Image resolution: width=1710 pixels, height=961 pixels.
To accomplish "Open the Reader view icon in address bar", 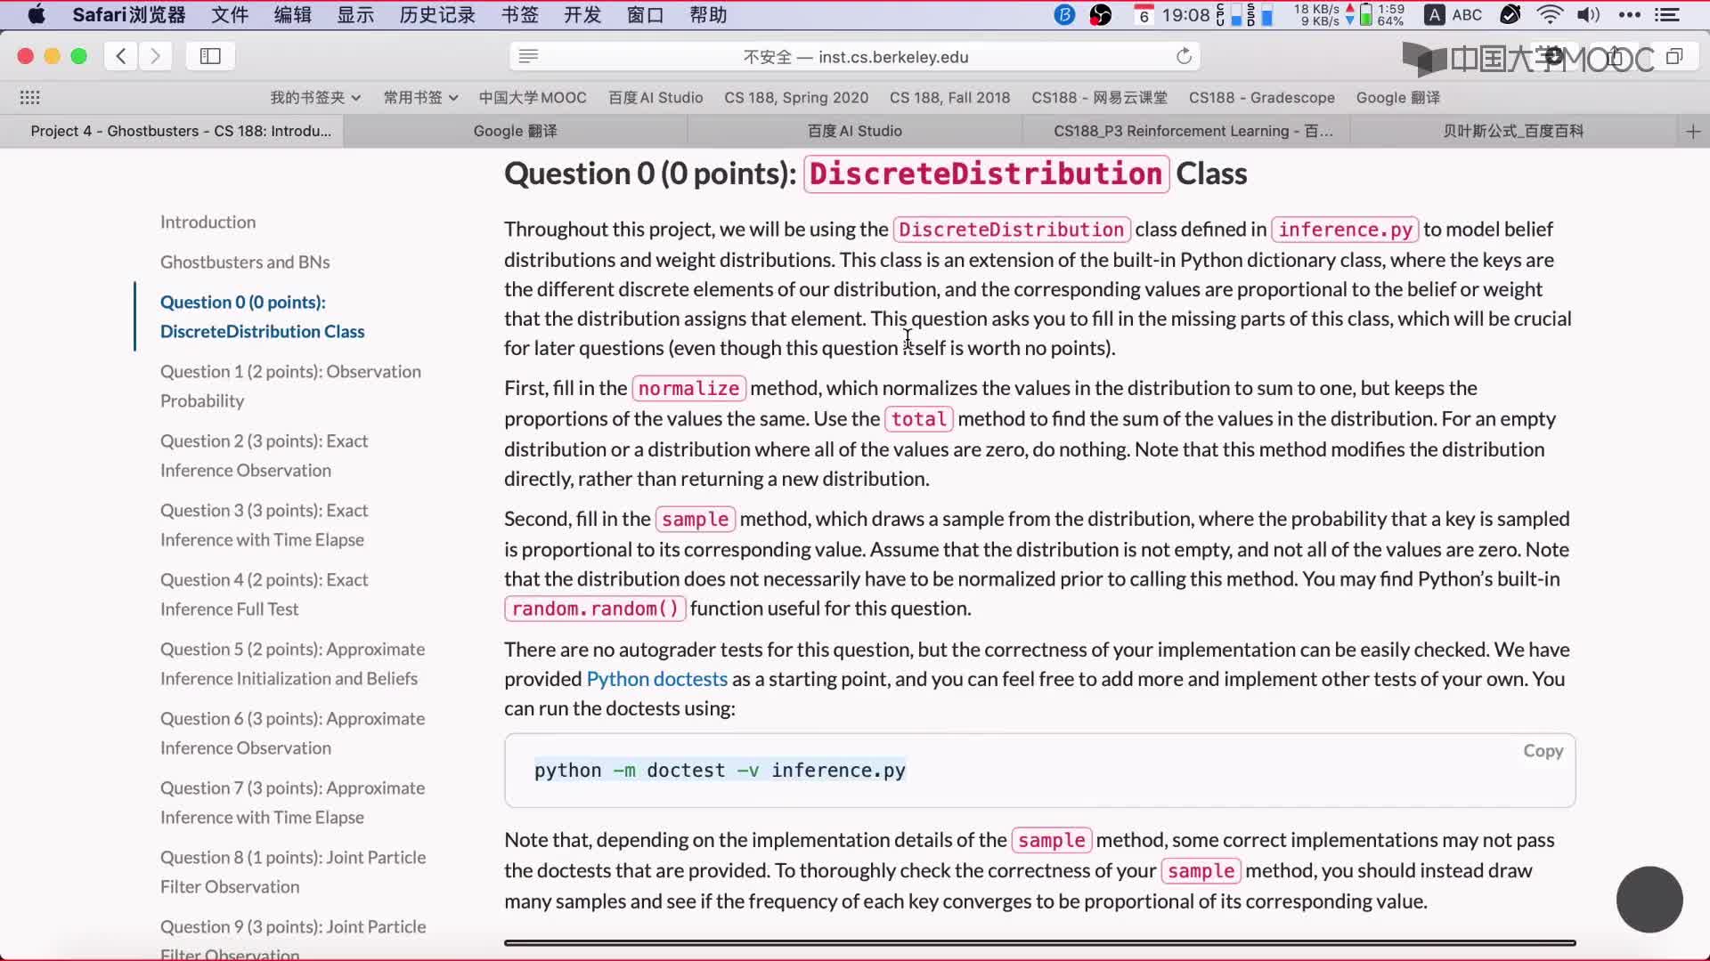I will pyautogui.click(x=528, y=57).
